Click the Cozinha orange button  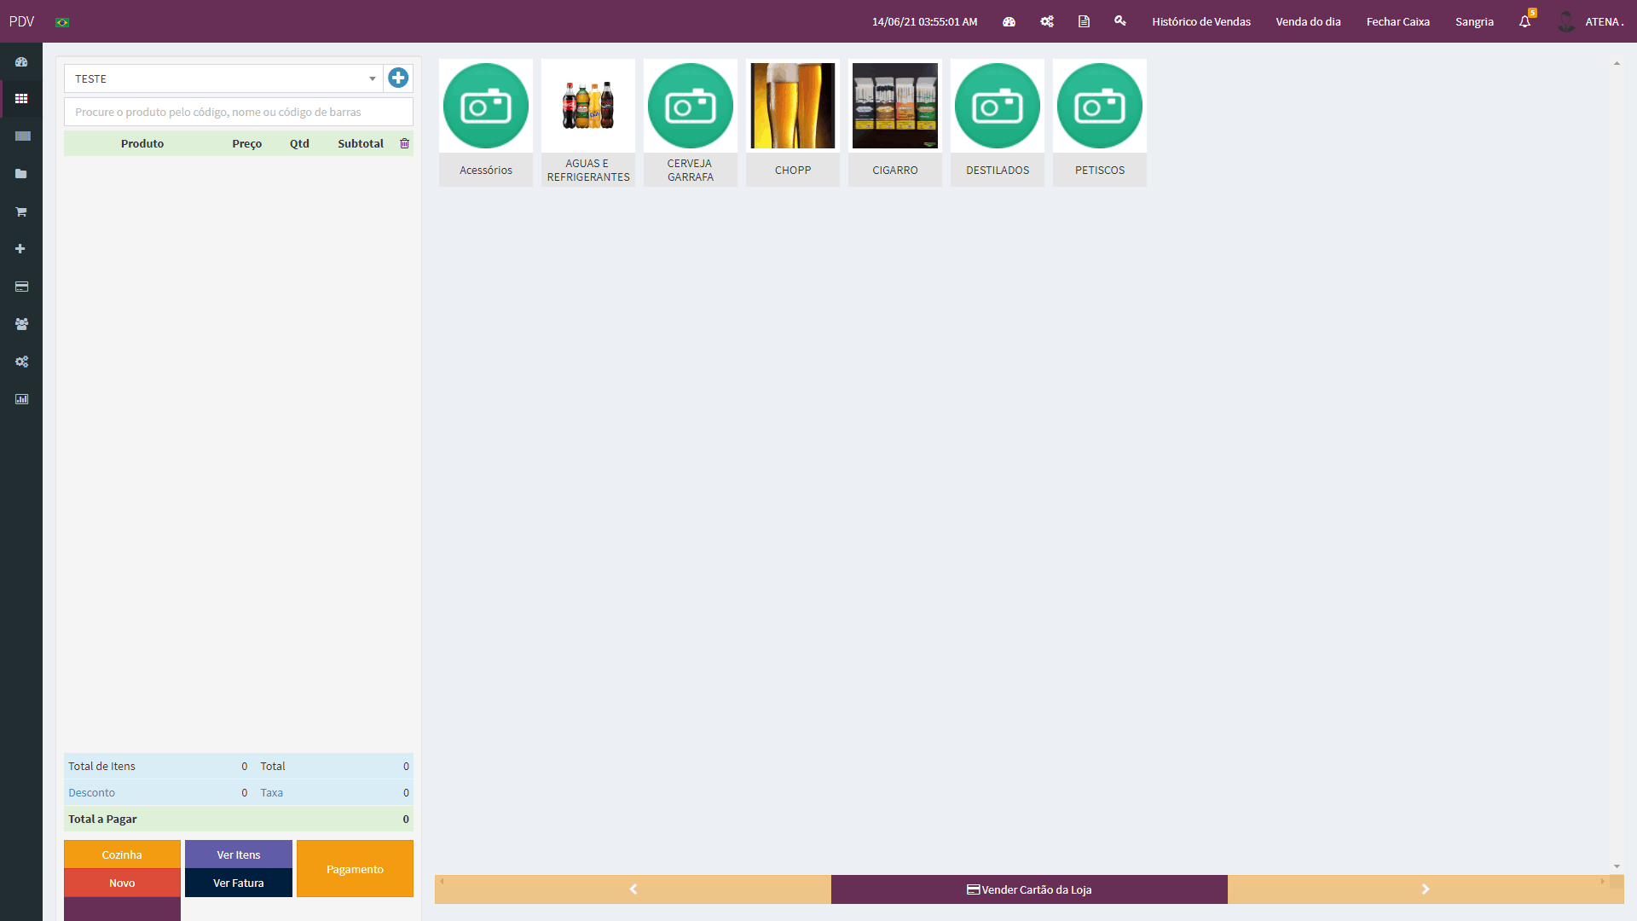(x=122, y=854)
